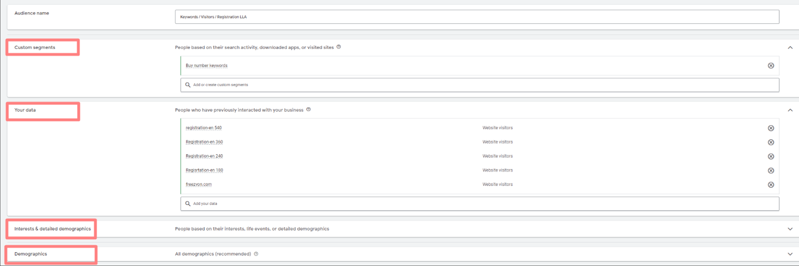Focus the Add your data search field

480,204
